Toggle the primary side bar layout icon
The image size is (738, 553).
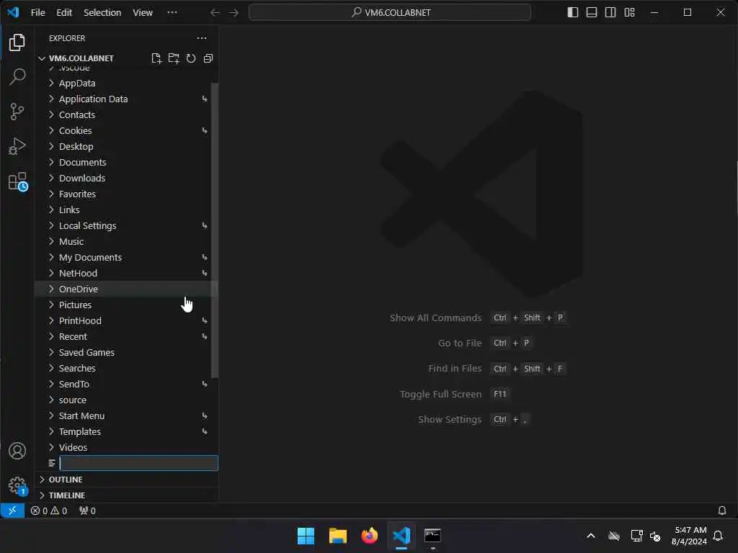pyautogui.click(x=572, y=12)
